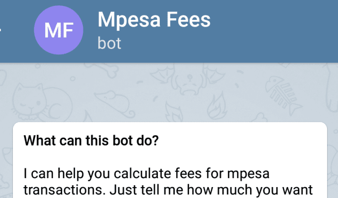This screenshot has width=338, height=198.
Task: Click the fish skeleton doodle in background
Action: tap(282, 96)
